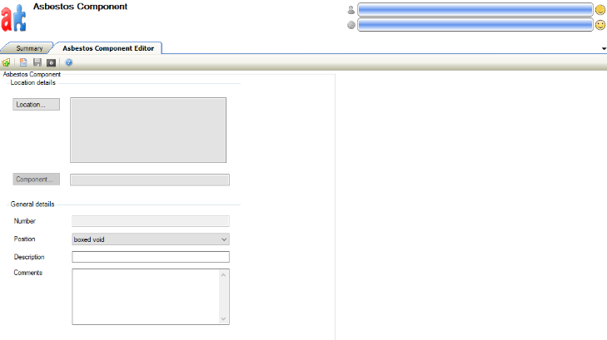Click the new document toolbar icon
The height and width of the screenshot is (340, 607).
pyautogui.click(x=23, y=62)
